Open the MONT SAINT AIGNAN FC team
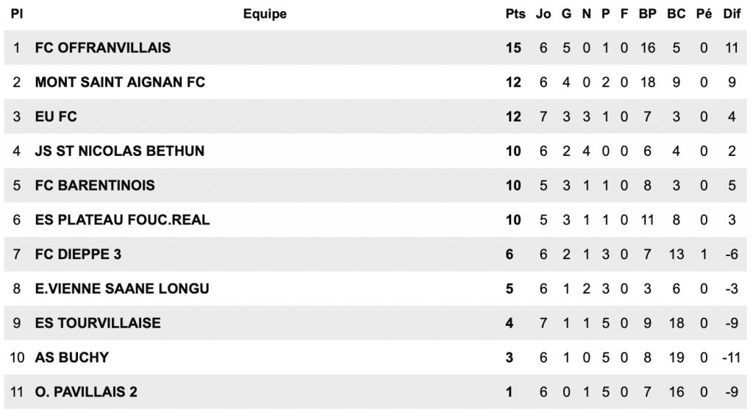The height and width of the screenshot is (415, 753). click(x=120, y=82)
